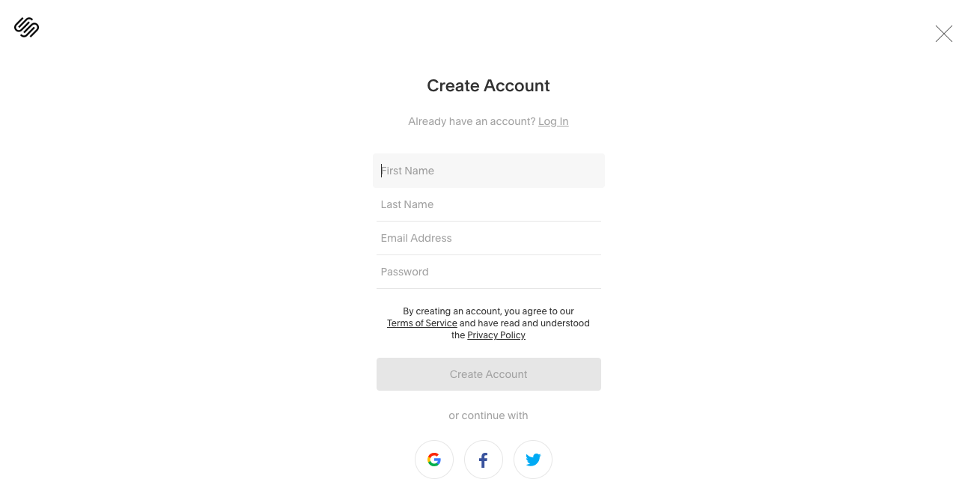
Task: Click into the Password field
Action: point(488,271)
